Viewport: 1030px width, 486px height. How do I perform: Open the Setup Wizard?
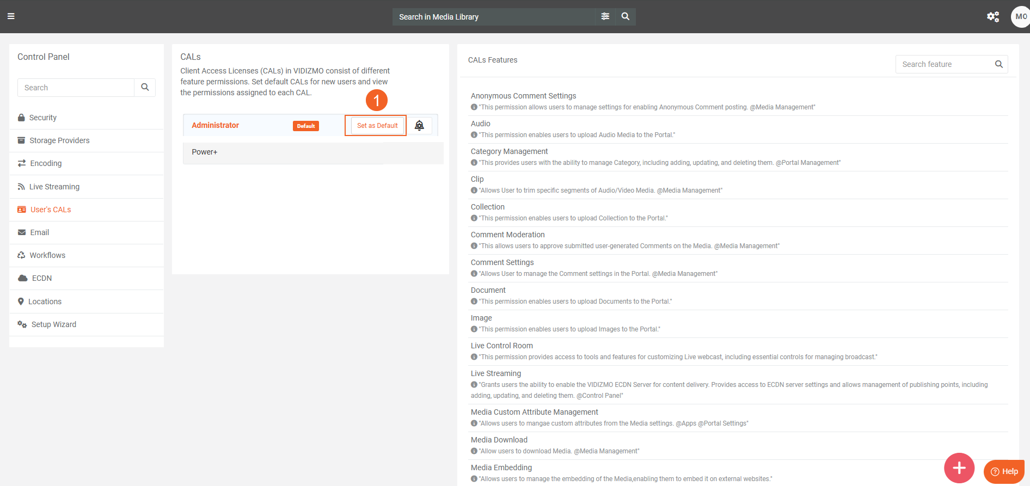(53, 324)
